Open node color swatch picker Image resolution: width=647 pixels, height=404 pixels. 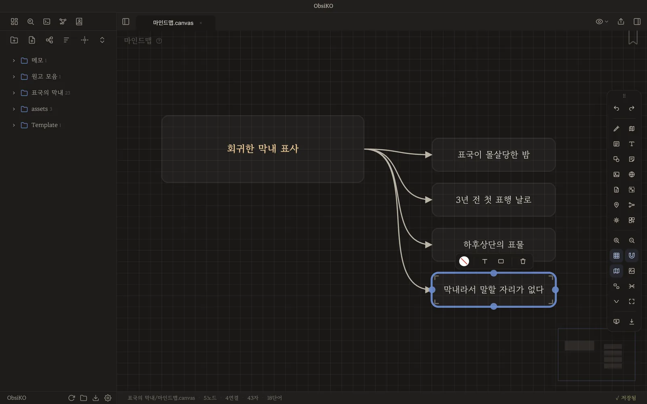[464, 261]
